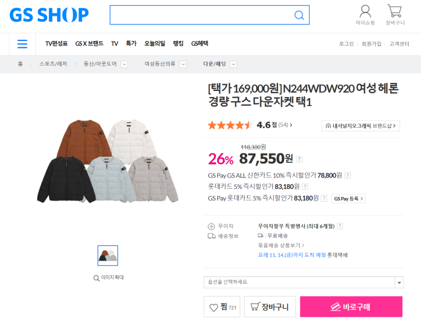Click the pink 바로구매 button
This screenshot has width=421, height=319.
[x=351, y=307]
